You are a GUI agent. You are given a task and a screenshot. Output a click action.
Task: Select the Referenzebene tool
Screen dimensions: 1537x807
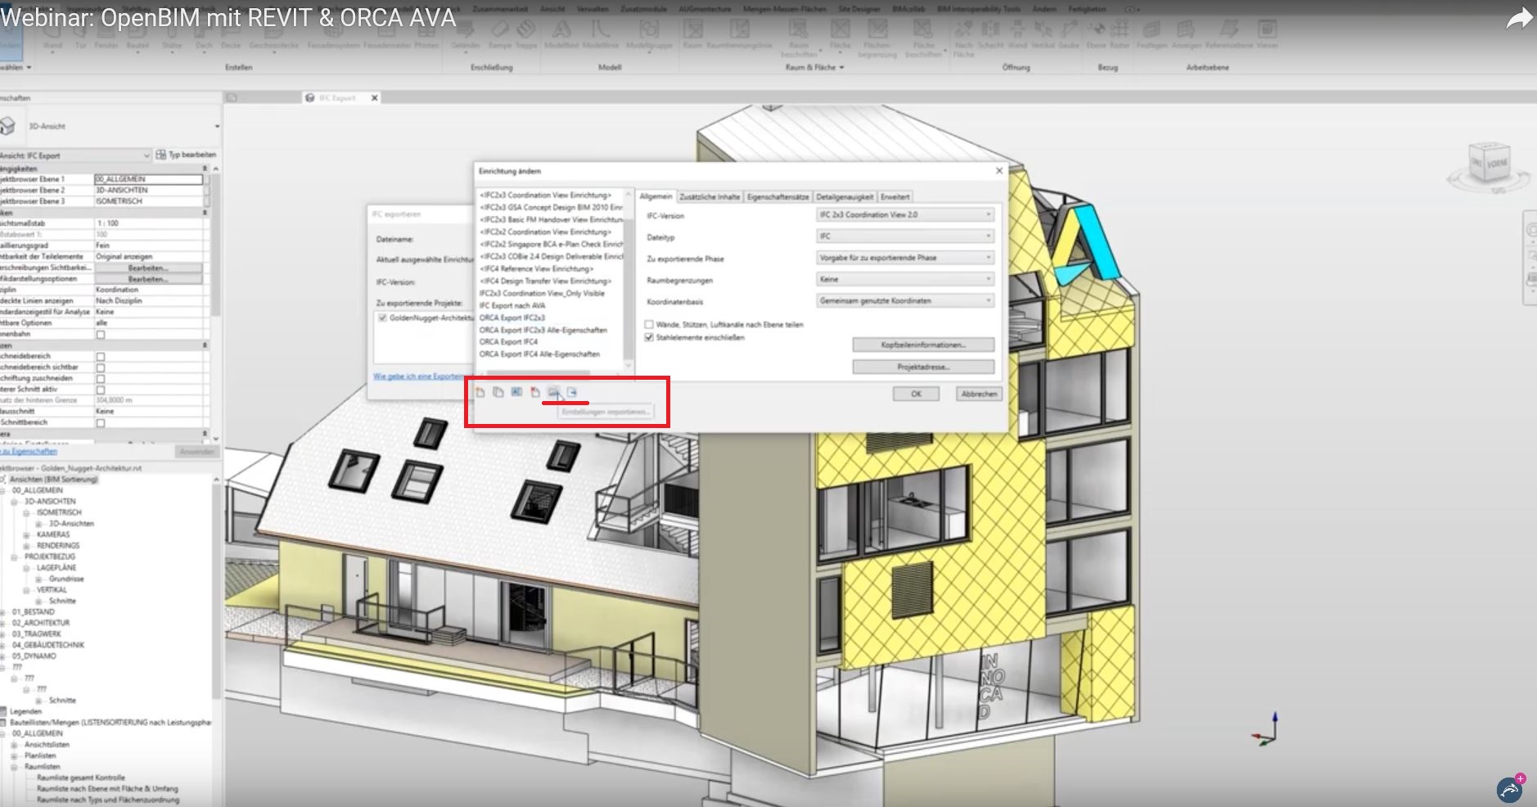click(x=1229, y=35)
